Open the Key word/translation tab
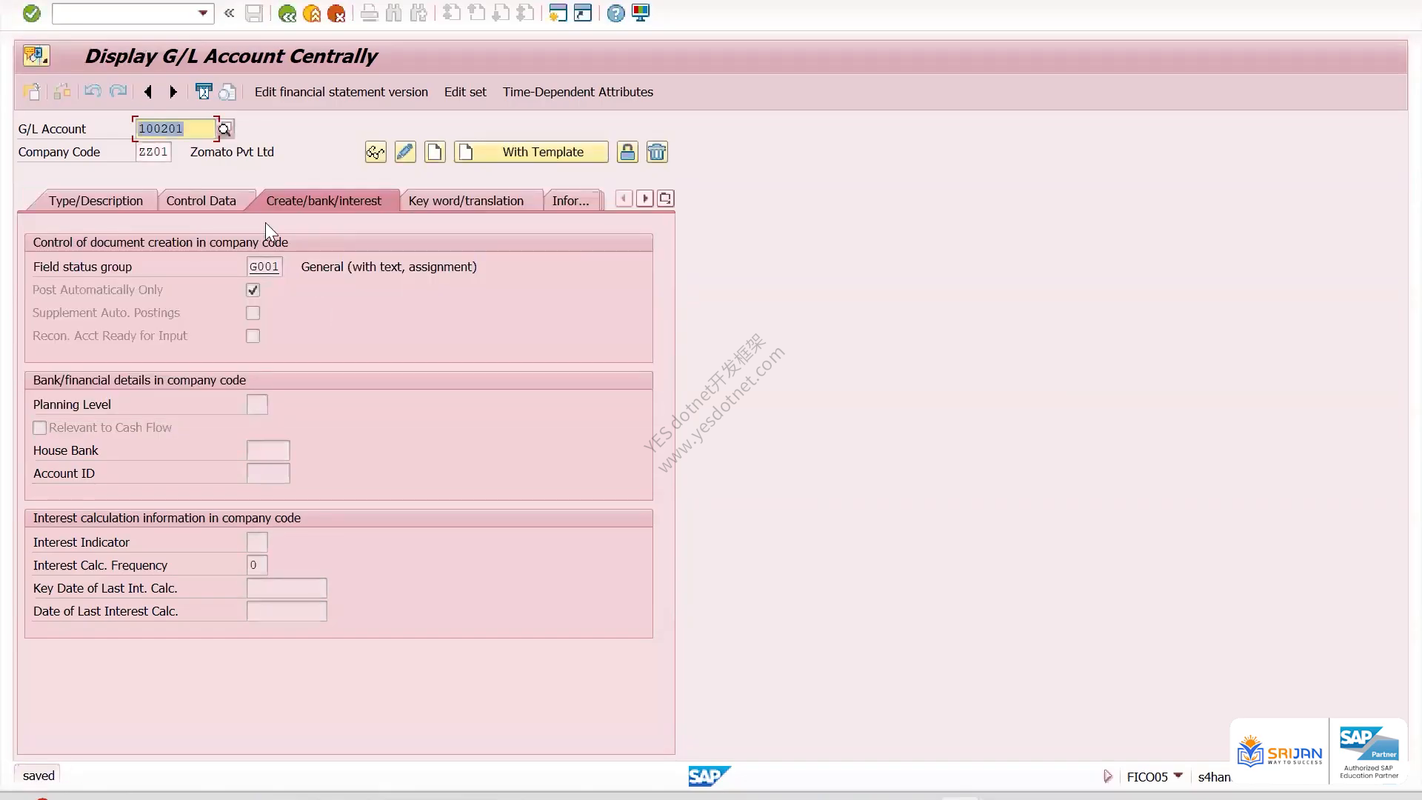Image resolution: width=1422 pixels, height=800 pixels. coord(466,201)
